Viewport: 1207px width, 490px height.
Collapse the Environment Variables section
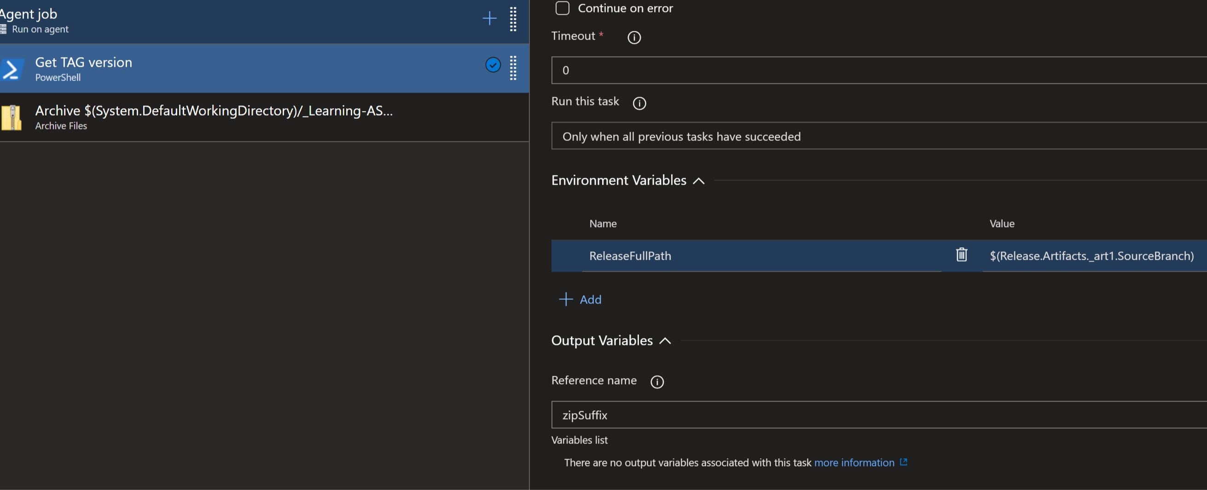699,180
